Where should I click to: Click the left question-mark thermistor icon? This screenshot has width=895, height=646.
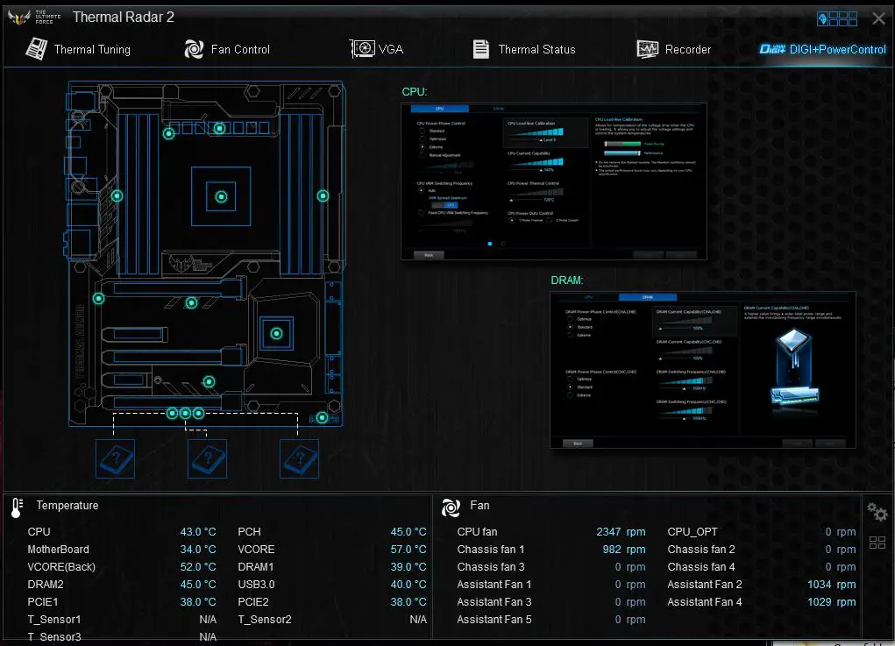tap(116, 458)
